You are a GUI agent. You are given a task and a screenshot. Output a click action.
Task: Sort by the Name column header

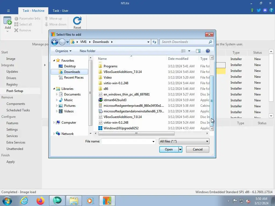(x=102, y=59)
